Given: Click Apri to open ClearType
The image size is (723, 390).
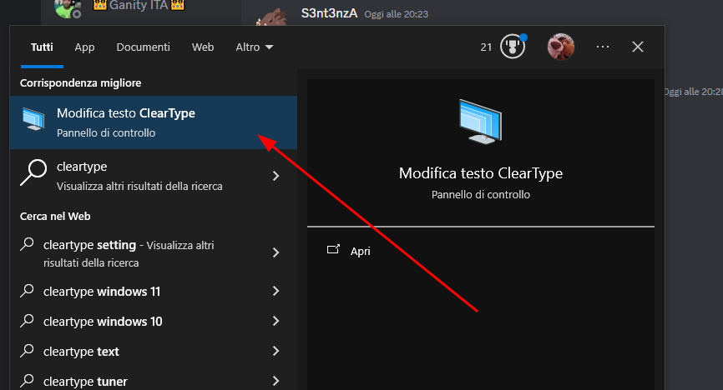Looking at the screenshot, I should 360,251.
